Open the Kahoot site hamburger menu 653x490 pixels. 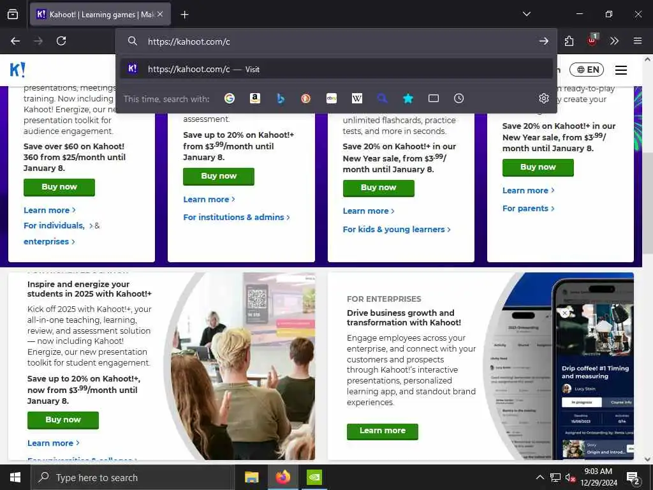pos(621,70)
